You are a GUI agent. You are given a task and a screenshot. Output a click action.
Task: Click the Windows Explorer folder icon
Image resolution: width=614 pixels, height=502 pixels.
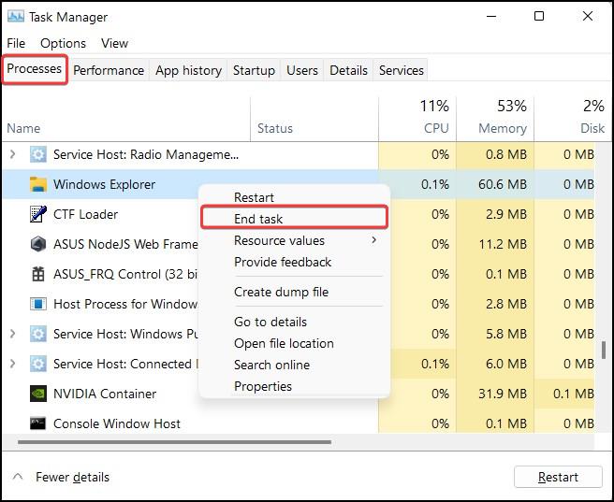38,184
